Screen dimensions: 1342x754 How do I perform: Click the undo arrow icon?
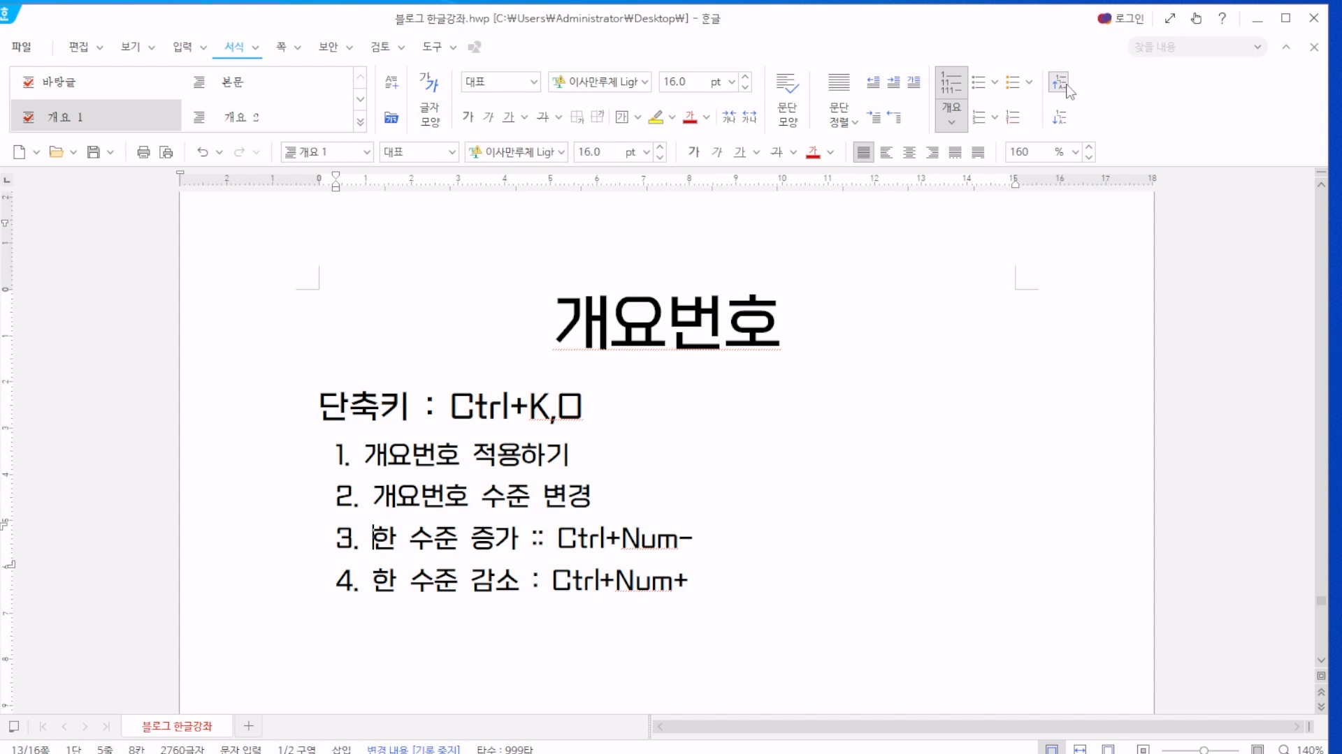point(203,152)
